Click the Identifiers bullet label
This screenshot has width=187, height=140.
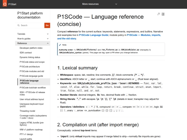click(65, 79)
